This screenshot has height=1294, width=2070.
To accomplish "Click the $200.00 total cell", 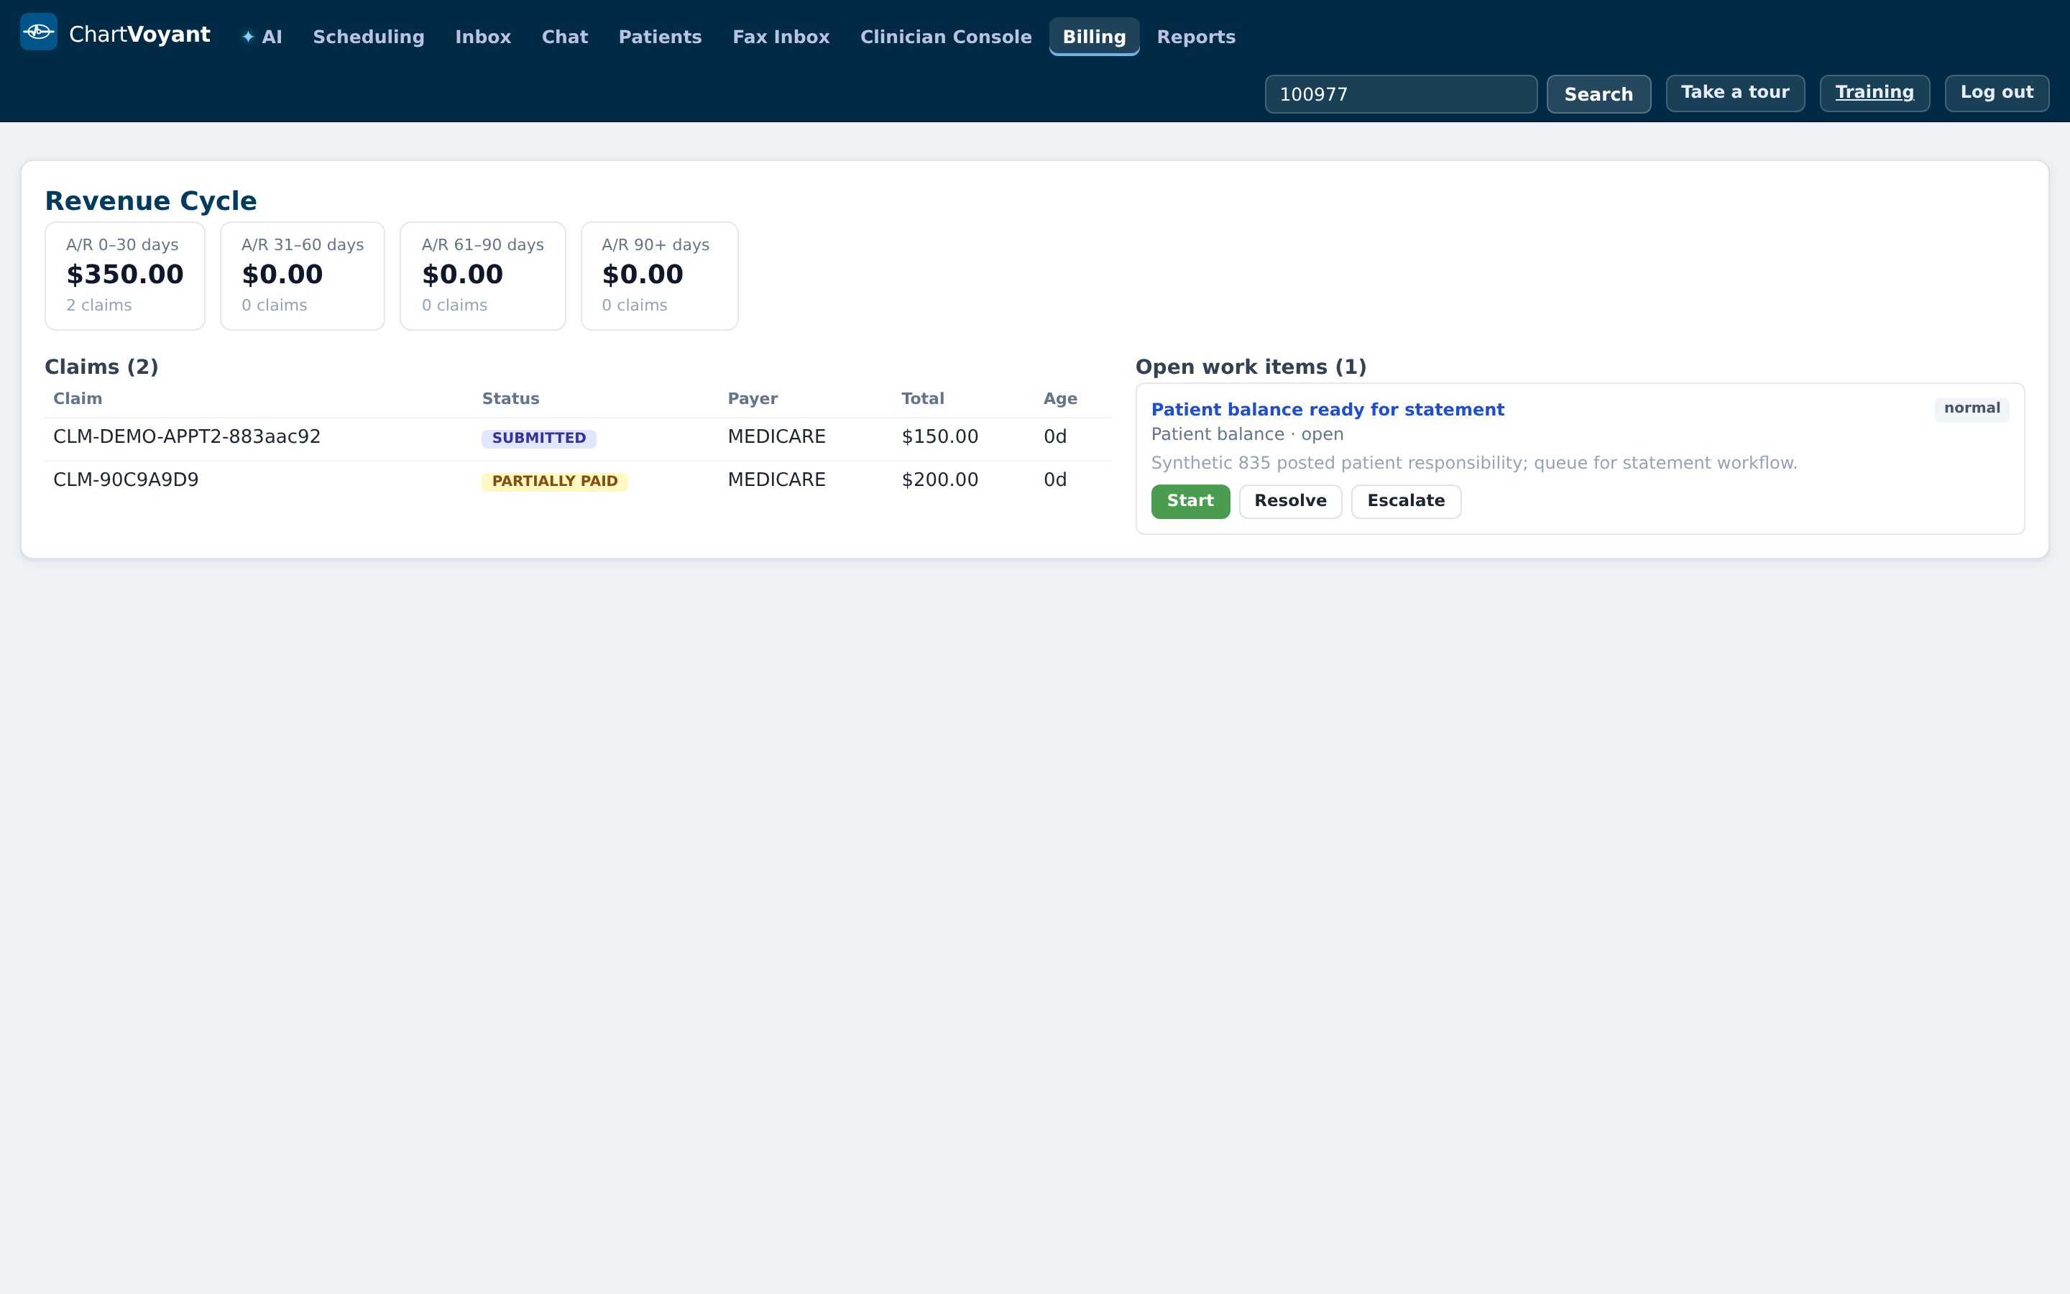I will click(939, 480).
